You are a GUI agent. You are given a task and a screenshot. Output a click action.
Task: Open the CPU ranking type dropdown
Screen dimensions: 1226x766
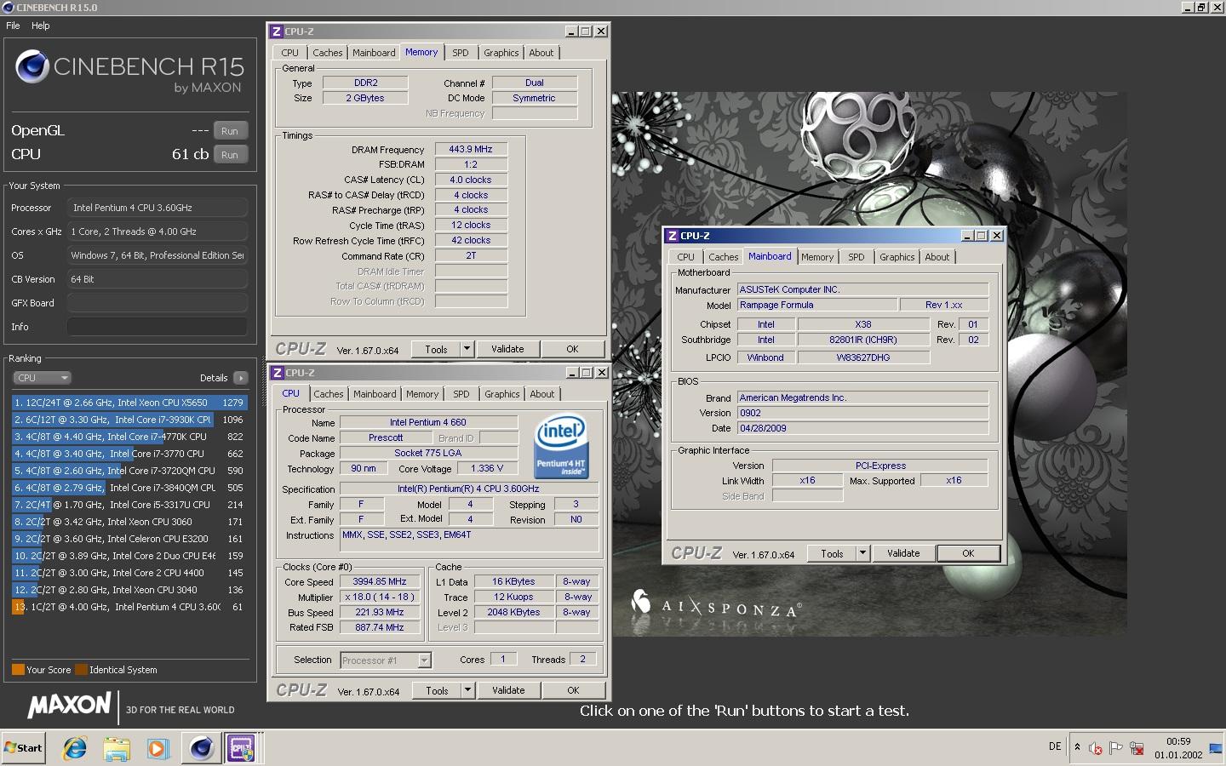(x=42, y=378)
